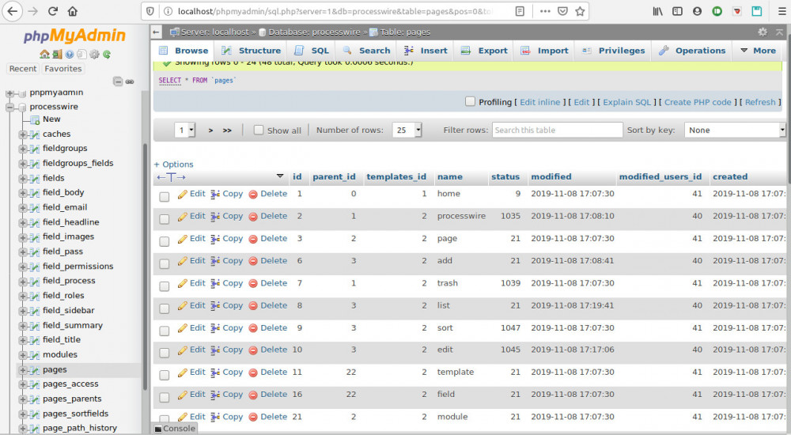791x435 pixels.
Task: Collapse the processwire database tree node
Action: coord(11,107)
